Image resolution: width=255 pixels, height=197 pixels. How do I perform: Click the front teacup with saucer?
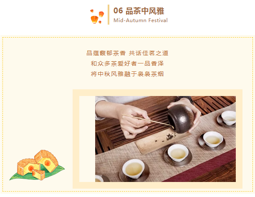134,170
